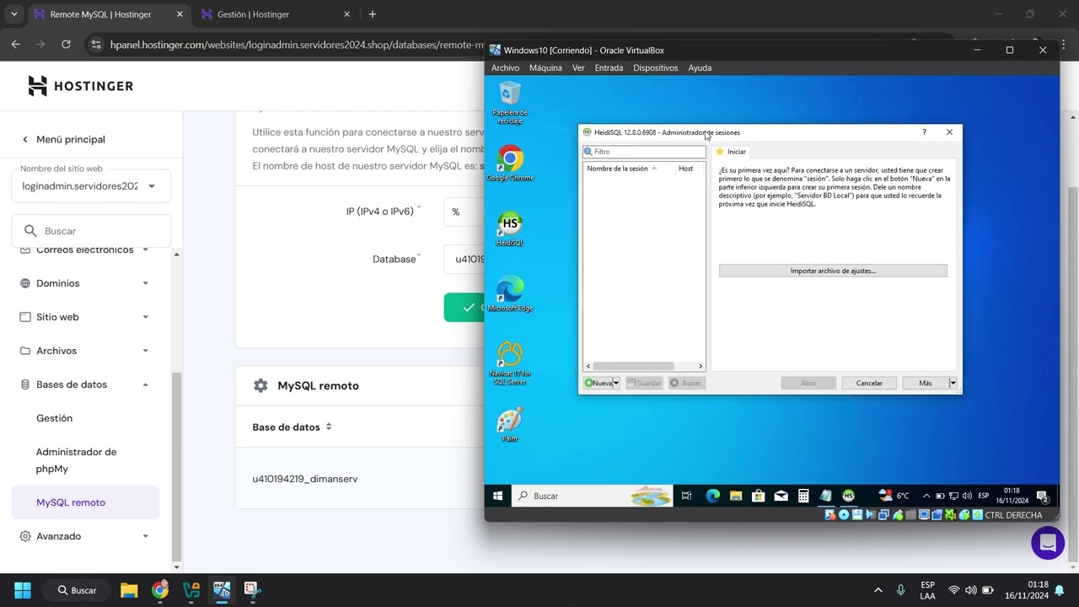This screenshot has height=607, width=1079.
Task: Focus the Filtro search field in HeidiSQL
Action: [644, 152]
